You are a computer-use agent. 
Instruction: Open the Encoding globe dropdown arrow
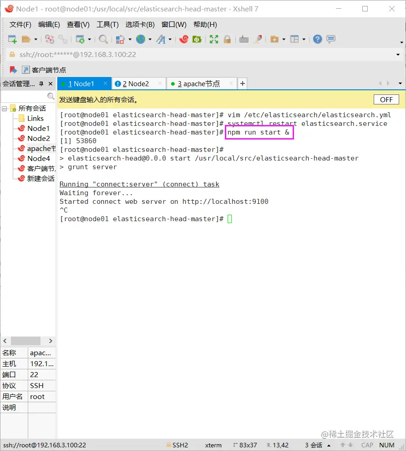[x=150, y=39]
